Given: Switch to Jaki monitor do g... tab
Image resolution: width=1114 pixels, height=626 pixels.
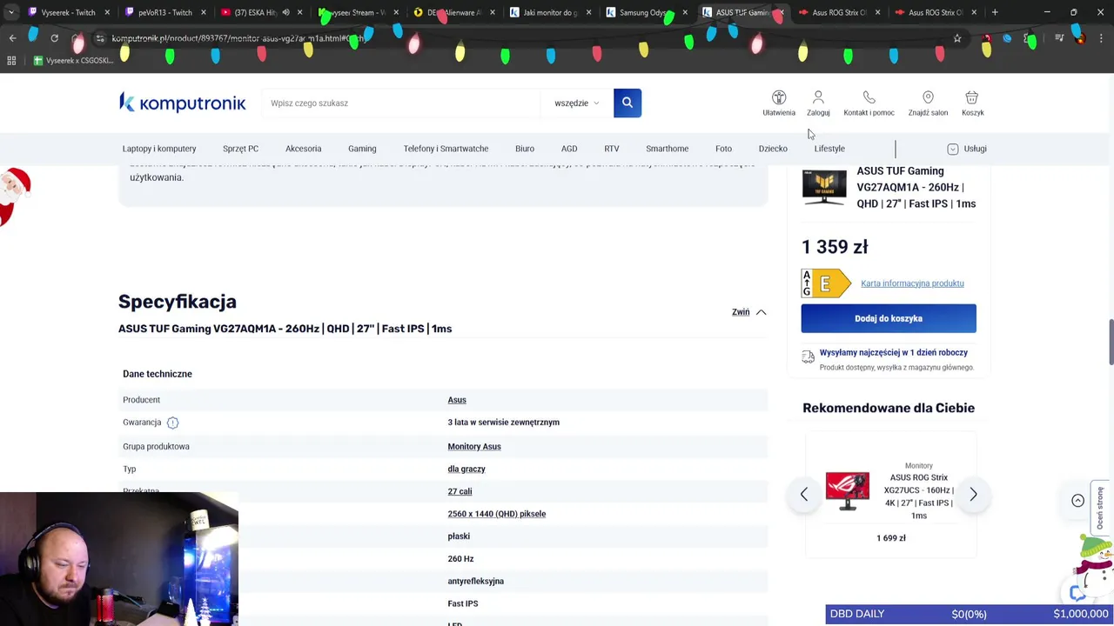Looking at the screenshot, I should point(548,12).
